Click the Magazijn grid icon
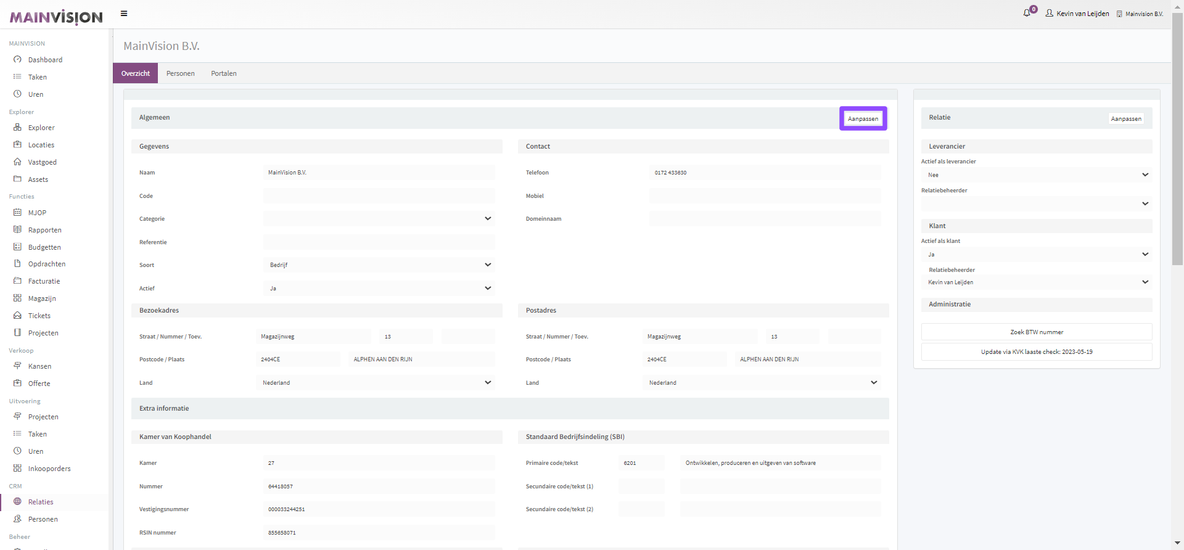Screen dimensions: 1184x550 [17, 298]
